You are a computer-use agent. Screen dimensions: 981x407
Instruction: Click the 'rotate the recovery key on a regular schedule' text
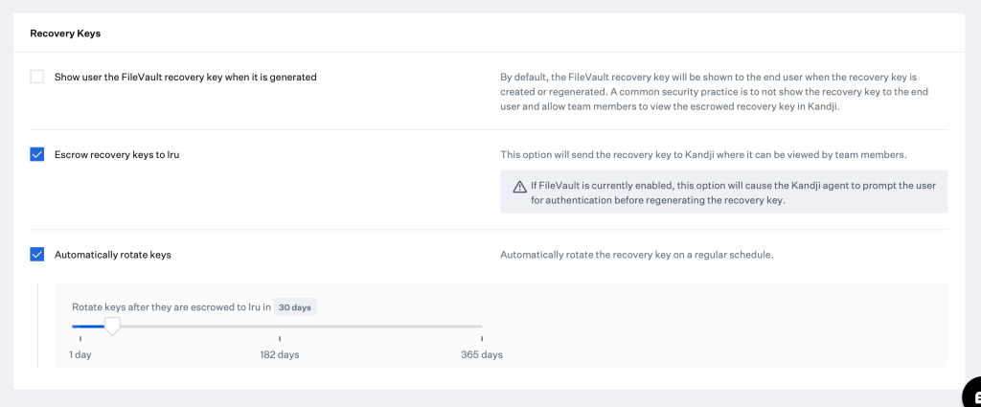click(636, 255)
